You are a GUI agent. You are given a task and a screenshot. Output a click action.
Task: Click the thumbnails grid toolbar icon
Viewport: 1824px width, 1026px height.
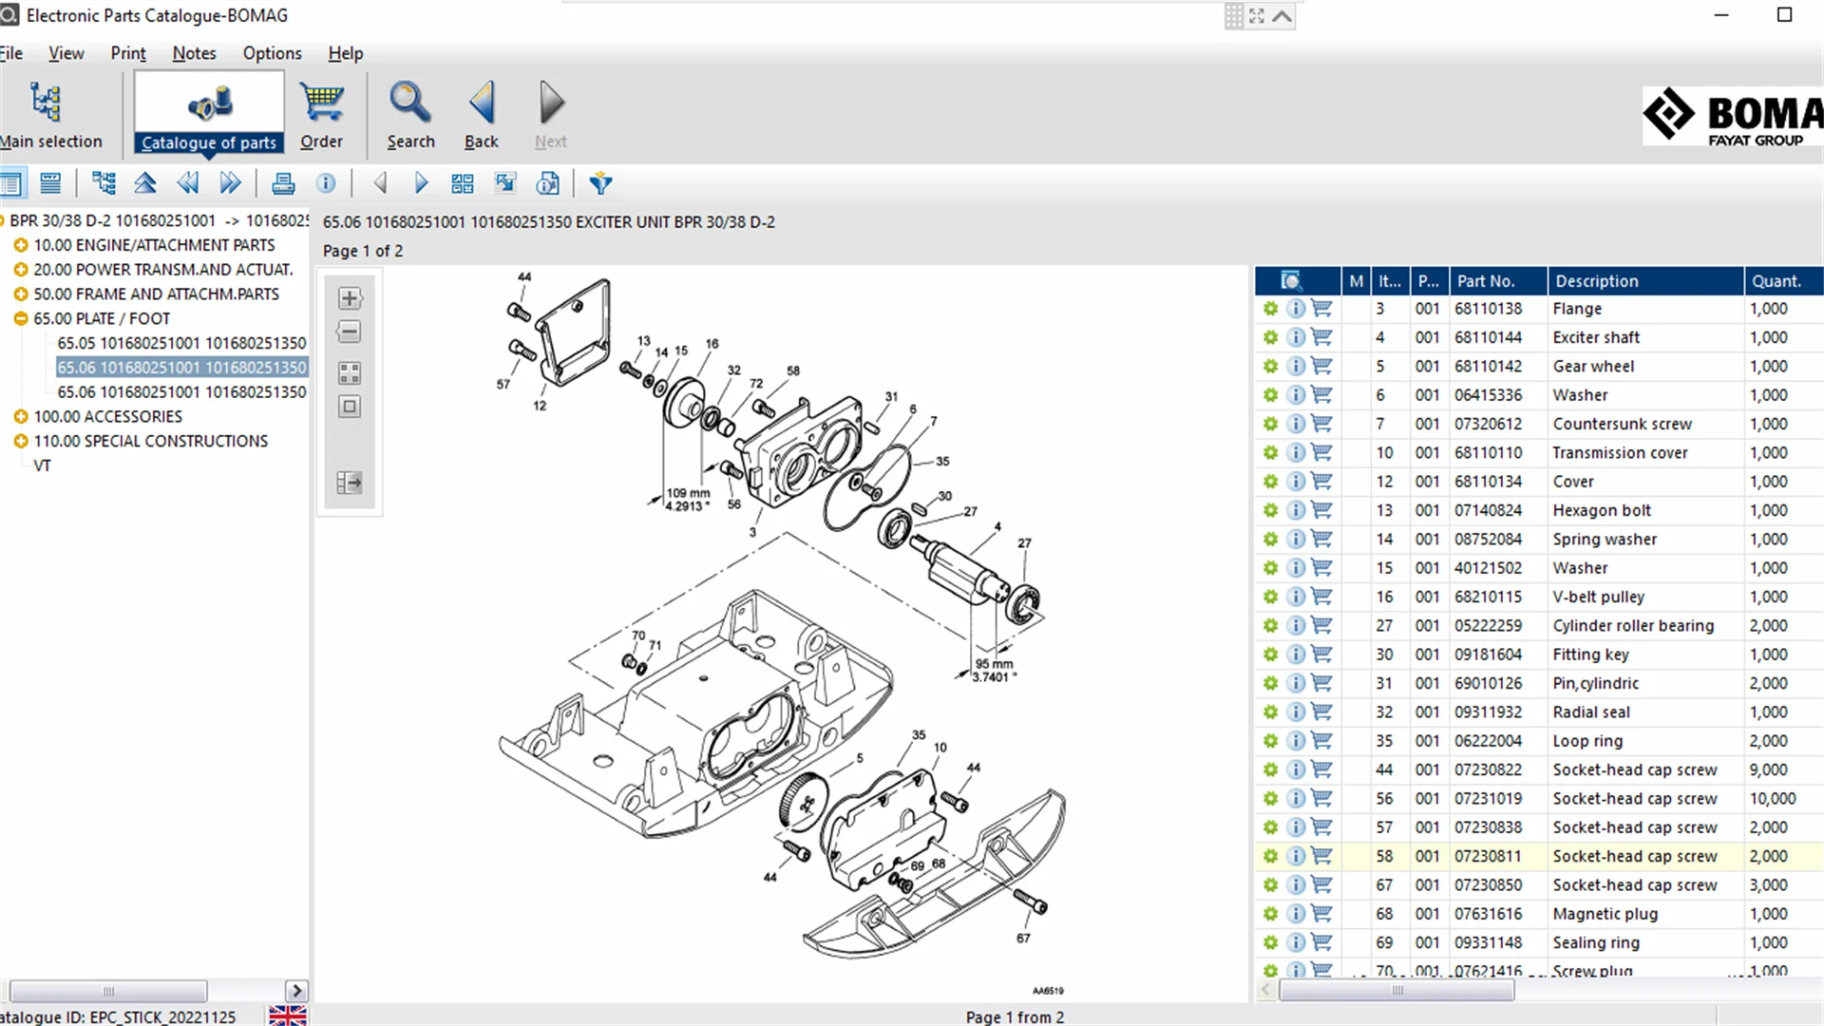[x=463, y=183]
